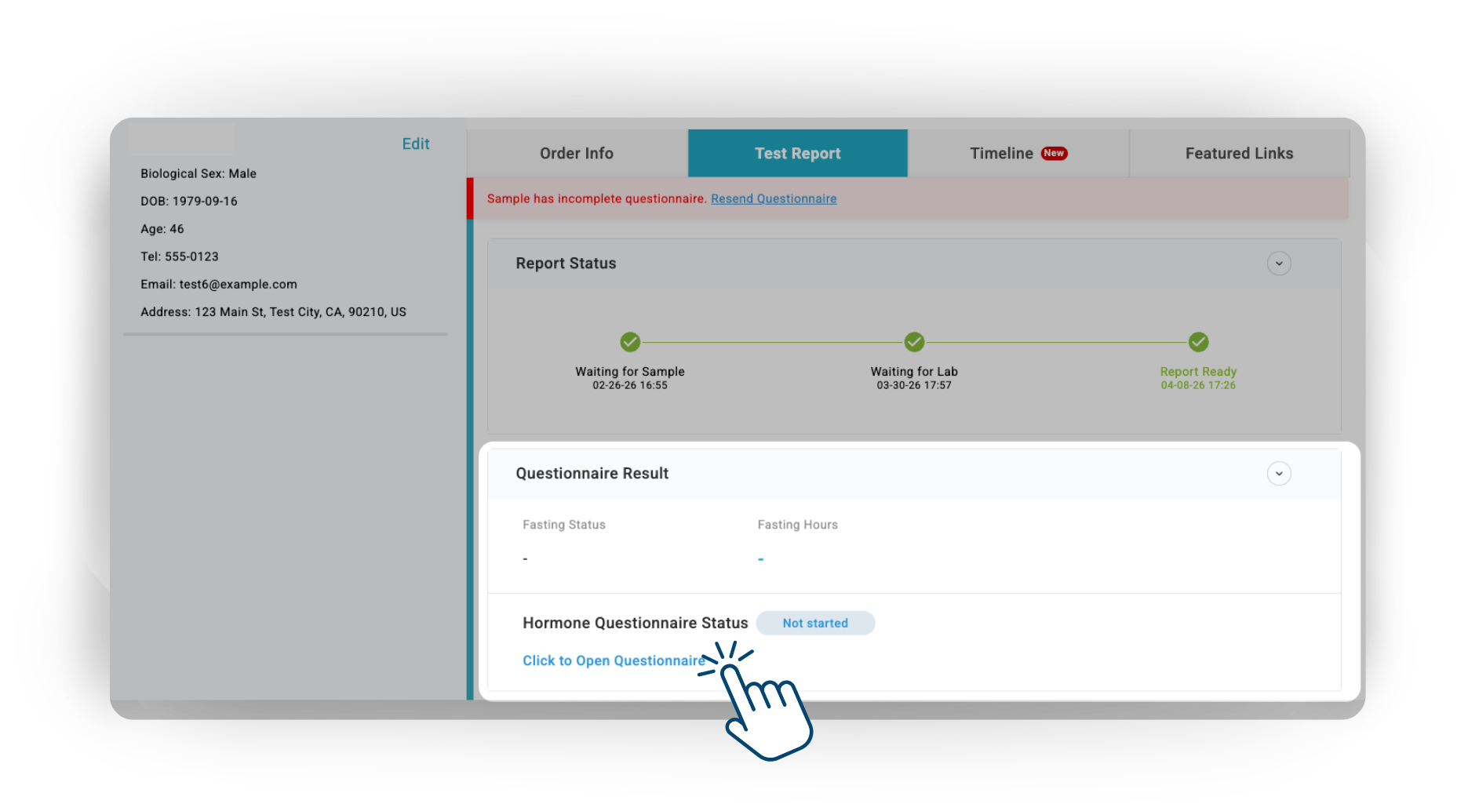Click the Report Ready date label

click(1198, 385)
